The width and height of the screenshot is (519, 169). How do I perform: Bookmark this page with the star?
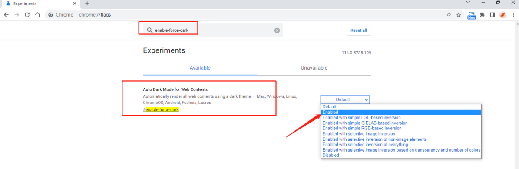pyautogui.click(x=459, y=15)
